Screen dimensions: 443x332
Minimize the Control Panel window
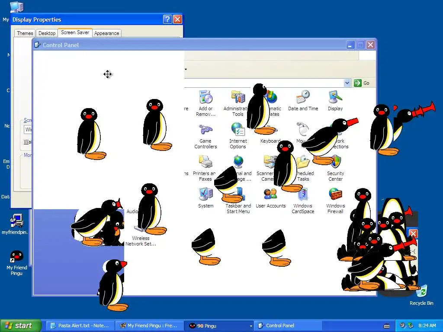click(x=350, y=45)
